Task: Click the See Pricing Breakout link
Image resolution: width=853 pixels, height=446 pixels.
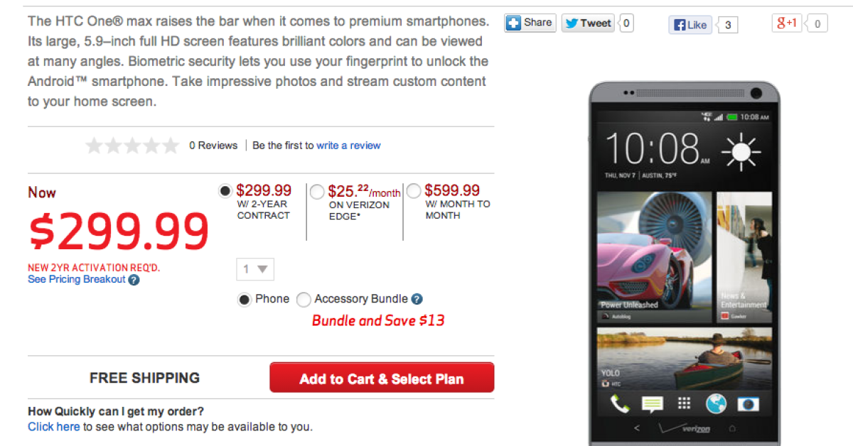Action: click(x=76, y=280)
